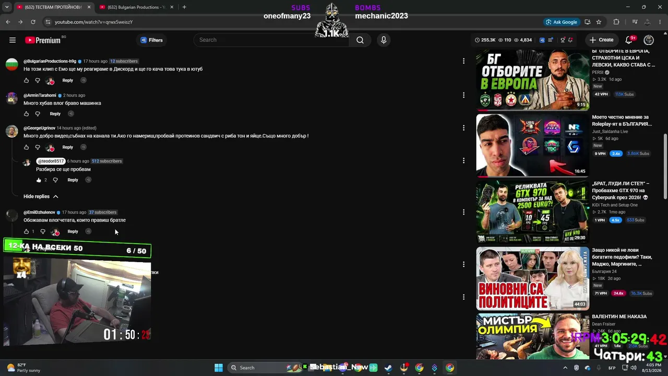Reply to the @ArminTarahomi comment
The width and height of the screenshot is (668, 376).
pos(55,114)
